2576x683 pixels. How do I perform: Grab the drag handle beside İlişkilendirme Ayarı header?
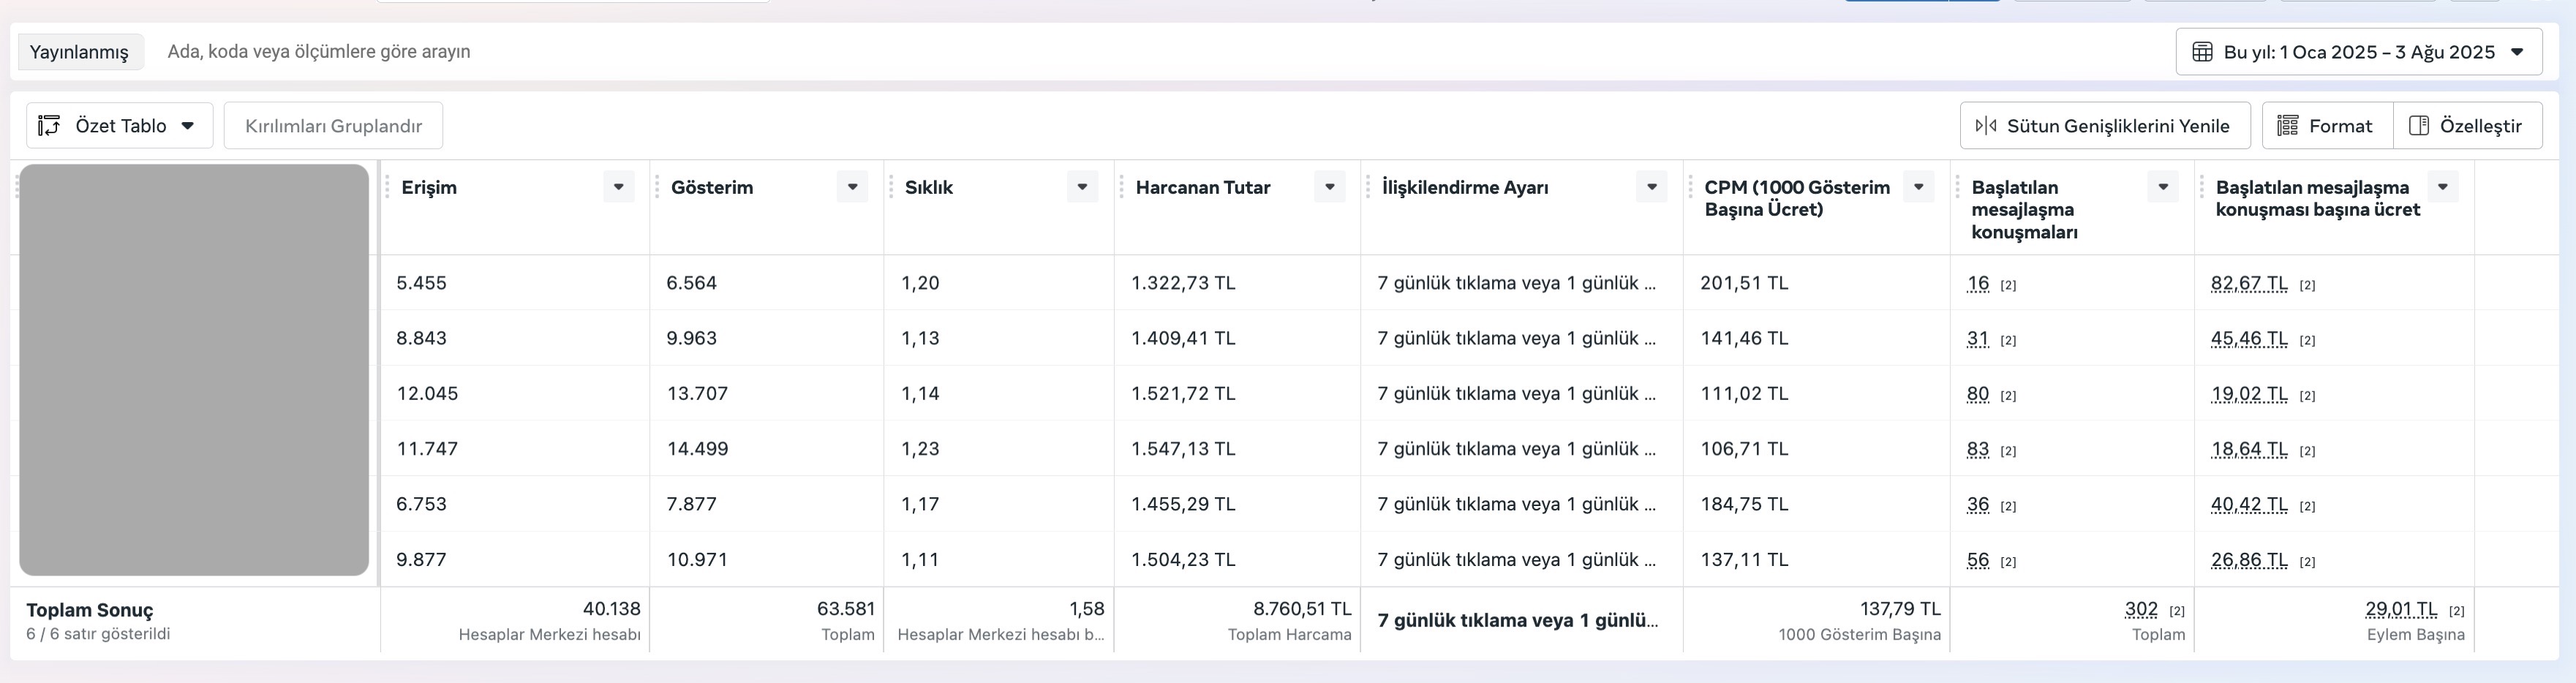pos(1368,187)
